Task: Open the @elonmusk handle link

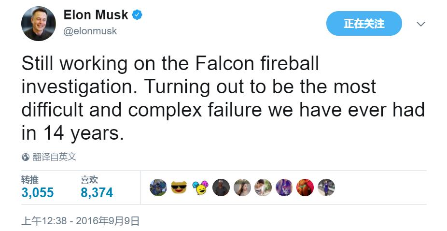Action: (x=90, y=31)
